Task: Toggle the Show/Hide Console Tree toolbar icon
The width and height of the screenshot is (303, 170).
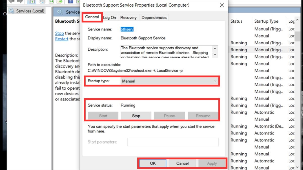Action: [x=32, y=2]
